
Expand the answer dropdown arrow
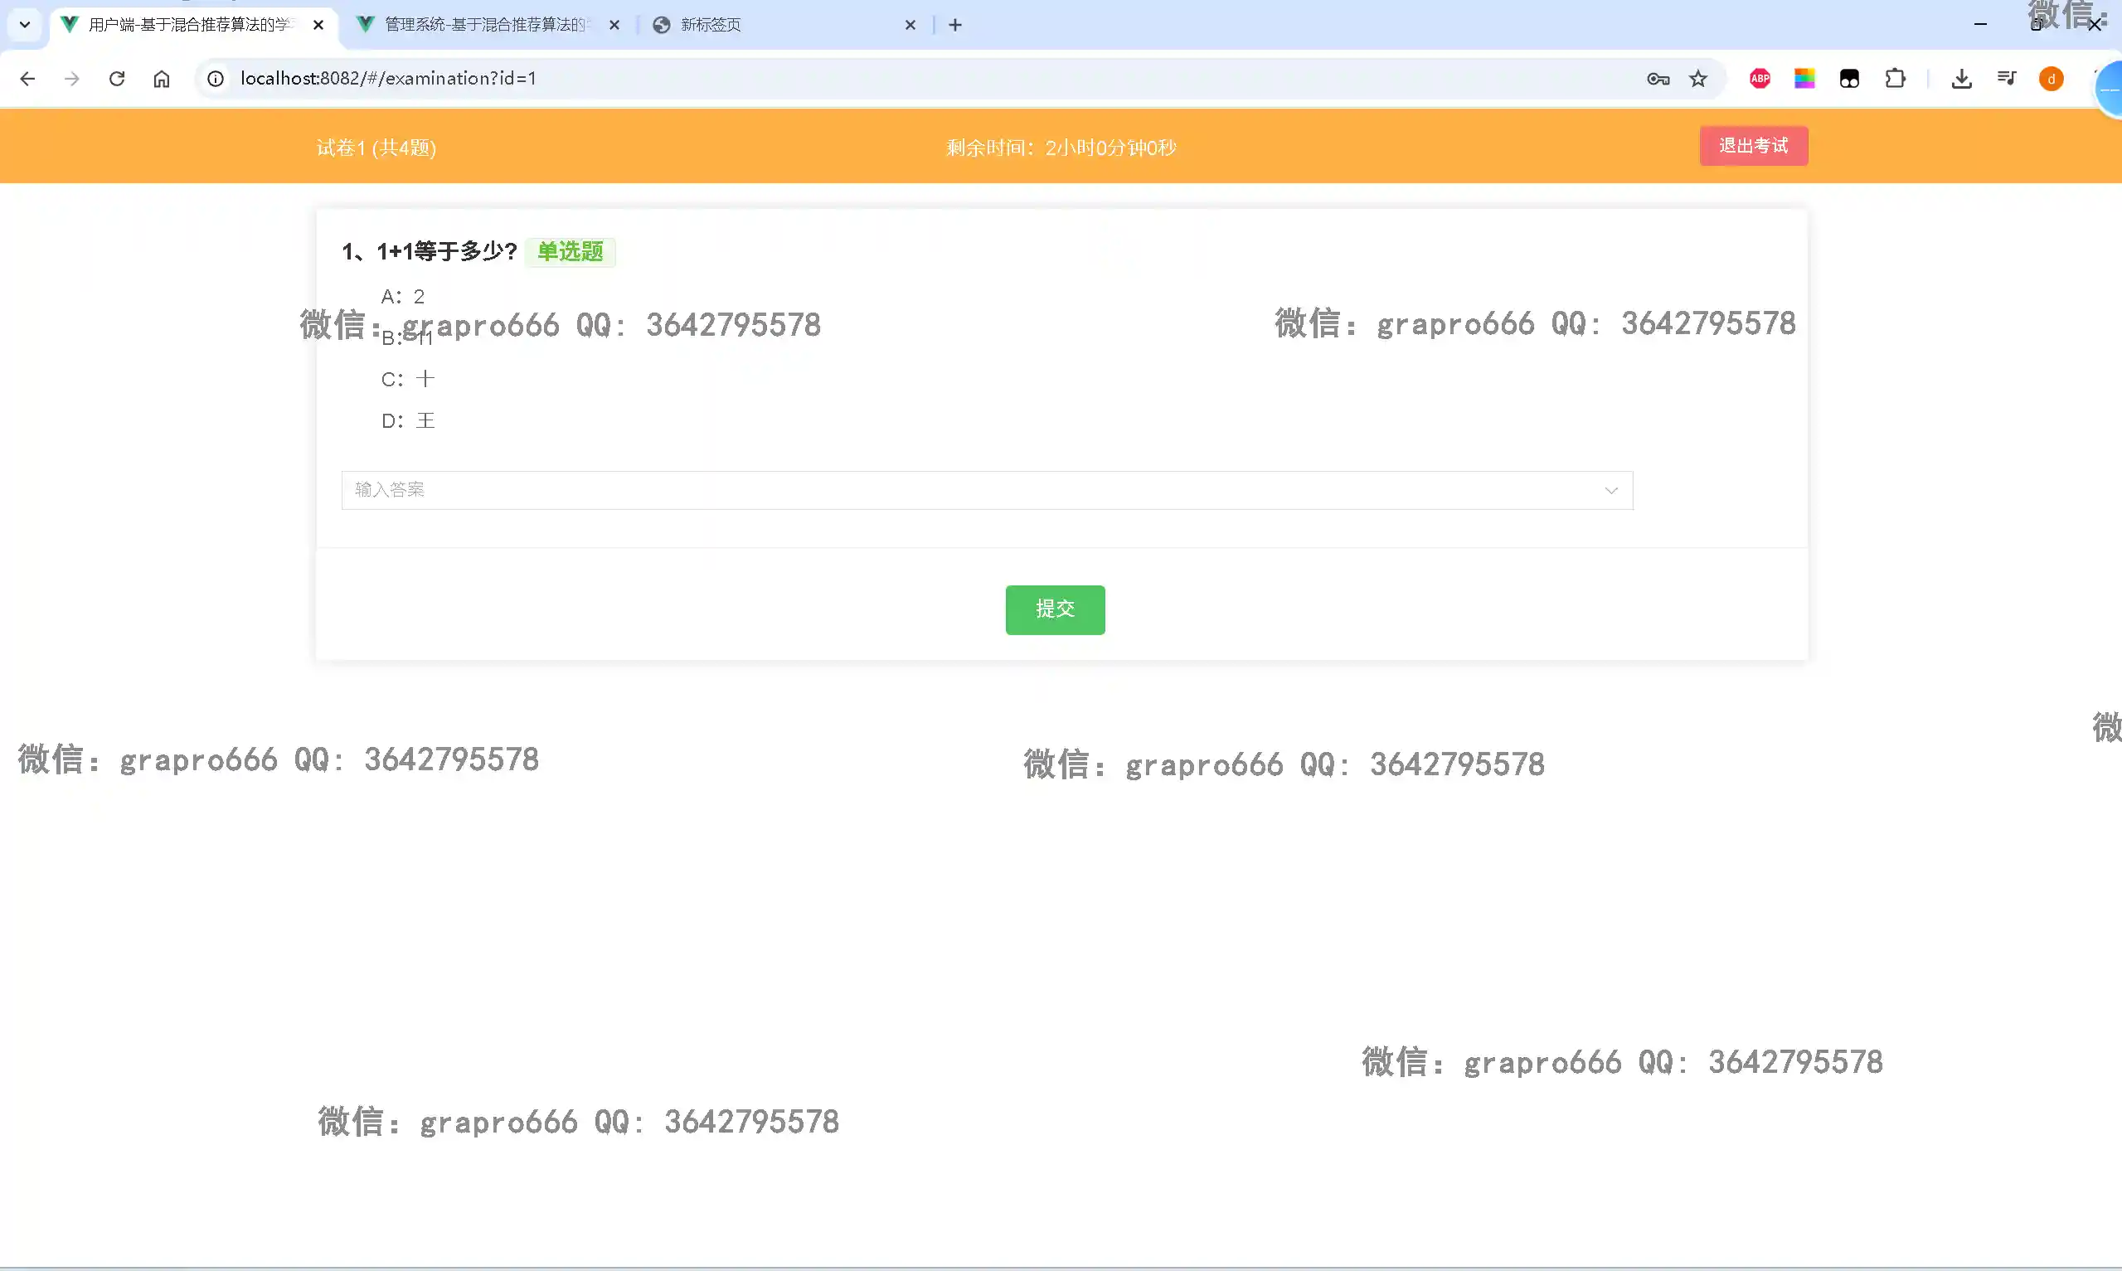[1610, 491]
